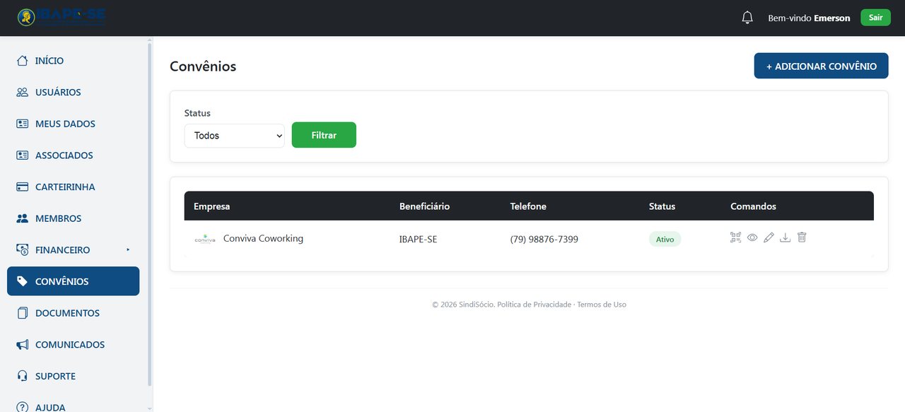Screen dimensions: 905x412
Task: Click the ID card icon beside Meus Dados
Action: 23,124
